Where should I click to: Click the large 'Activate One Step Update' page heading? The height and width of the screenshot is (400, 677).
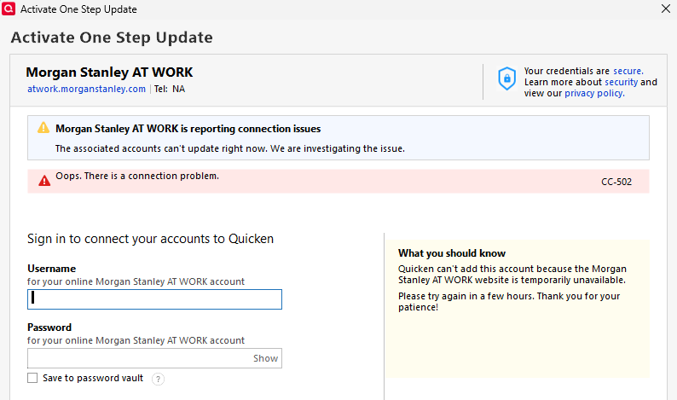[x=112, y=38]
